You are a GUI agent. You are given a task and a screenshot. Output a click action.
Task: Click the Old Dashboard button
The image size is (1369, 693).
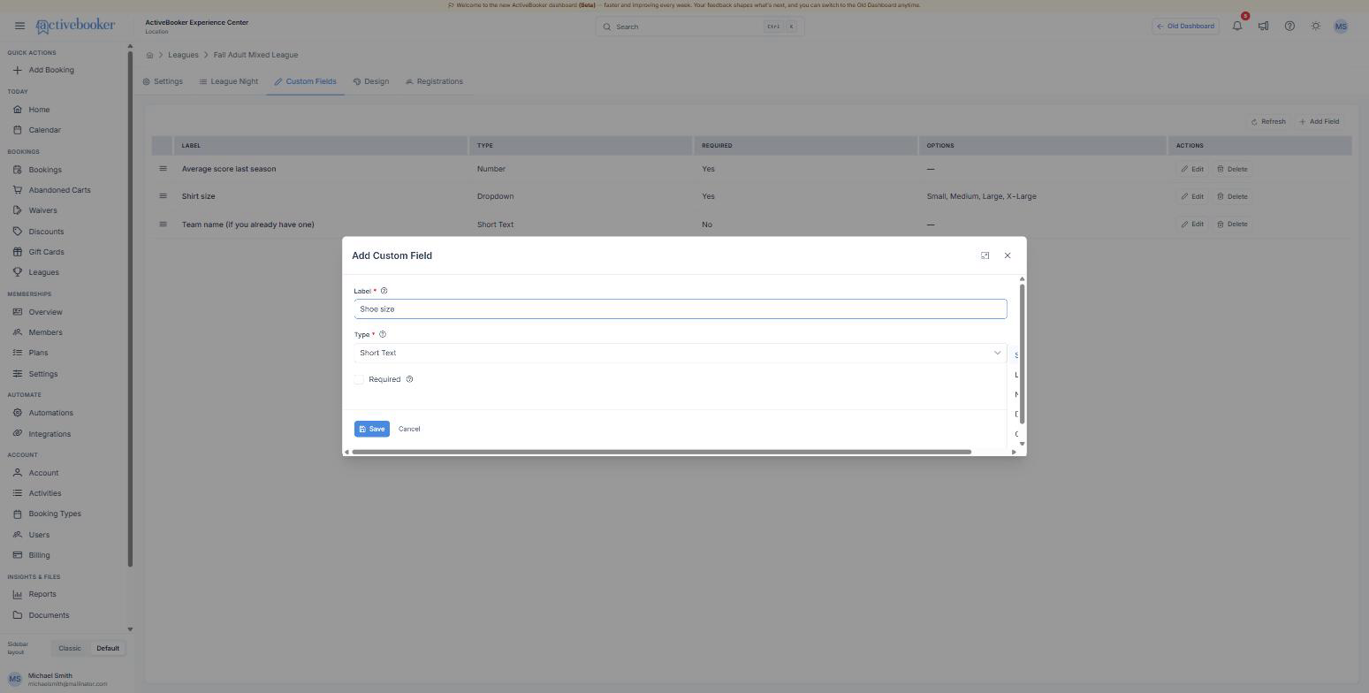[x=1186, y=26]
